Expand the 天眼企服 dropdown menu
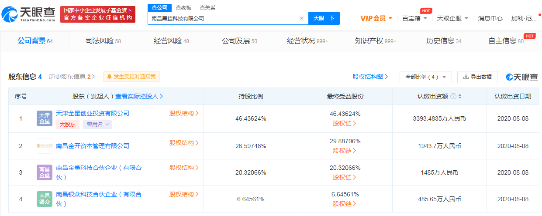This screenshot has height=216, width=542. coord(452,18)
